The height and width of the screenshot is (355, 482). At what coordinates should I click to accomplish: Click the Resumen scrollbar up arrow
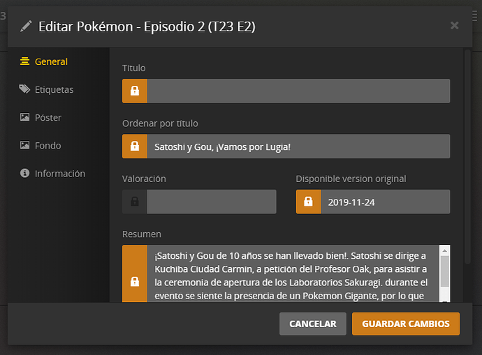444,250
